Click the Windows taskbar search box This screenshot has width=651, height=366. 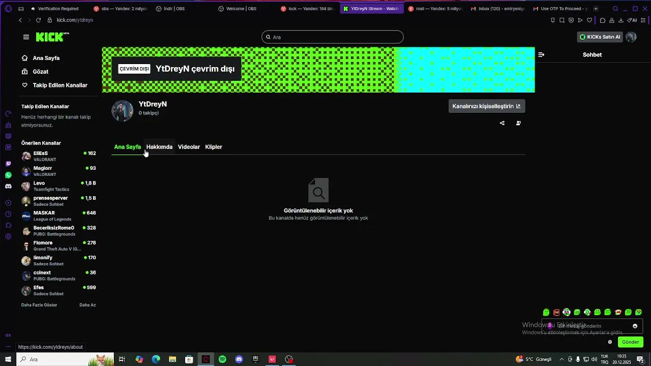65,359
